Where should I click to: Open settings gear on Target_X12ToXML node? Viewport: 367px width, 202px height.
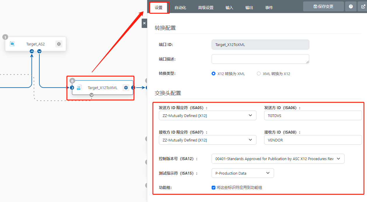pos(126,88)
